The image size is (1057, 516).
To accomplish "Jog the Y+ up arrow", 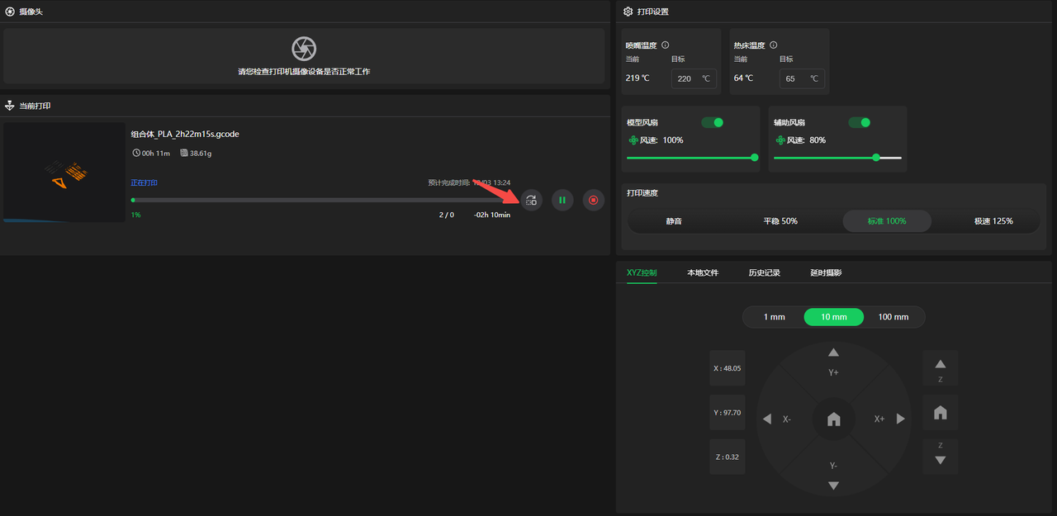I will tap(833, 353).
